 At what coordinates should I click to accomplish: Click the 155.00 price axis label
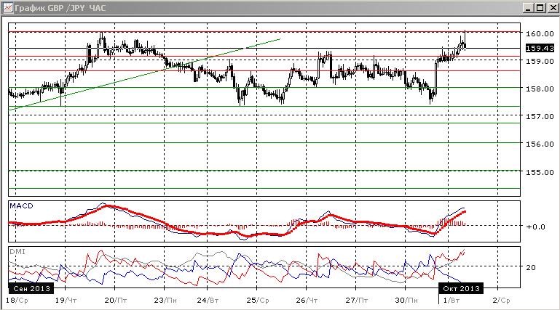(x=540, y=172)
